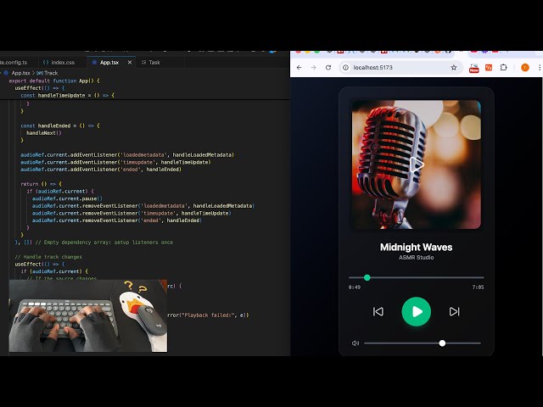
Task: Click the play overlay on album art
Action: tap(417, 164)
